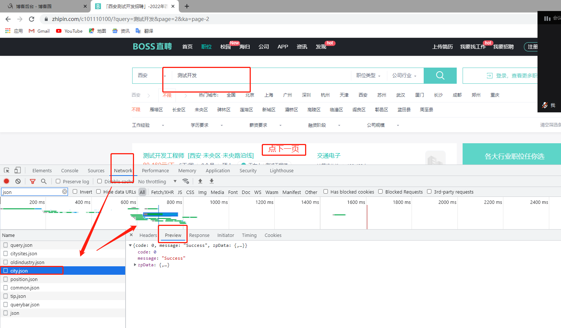Click the import HAR upload arrow icon
Viewport: 561px width, 328px height.
pos(200,181)
